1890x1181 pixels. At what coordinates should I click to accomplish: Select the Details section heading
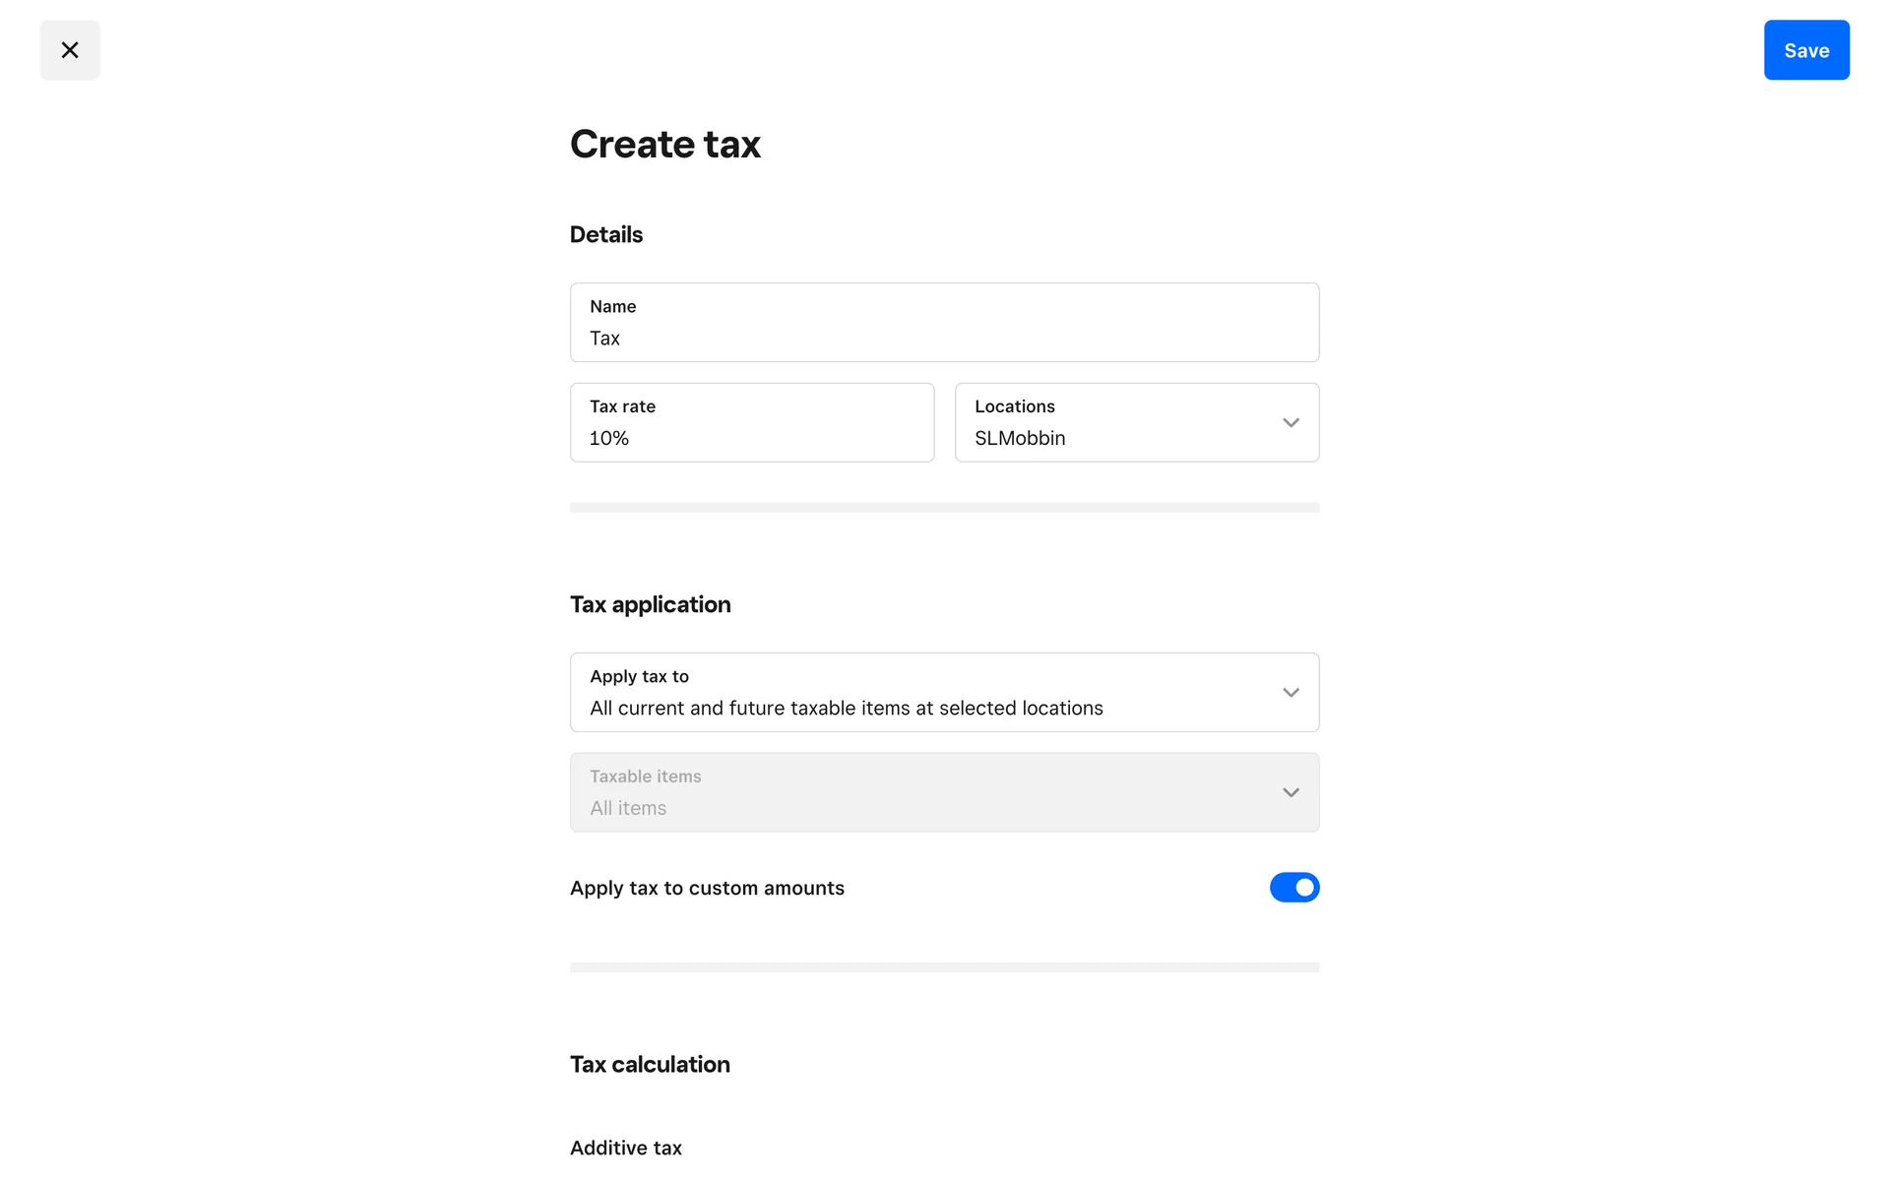click(605, 235)
